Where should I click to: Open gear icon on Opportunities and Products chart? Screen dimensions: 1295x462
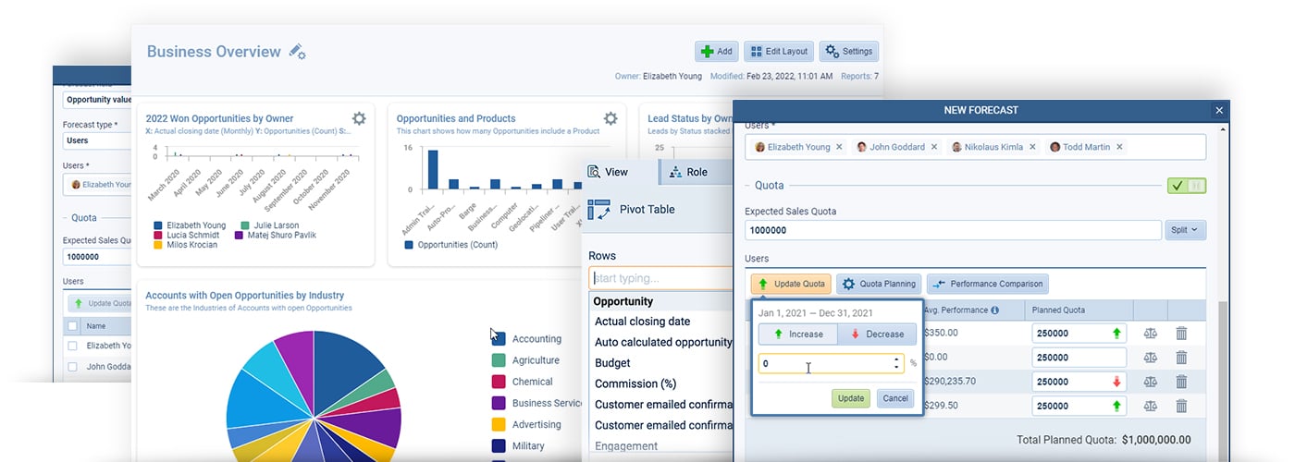[610, 118]
